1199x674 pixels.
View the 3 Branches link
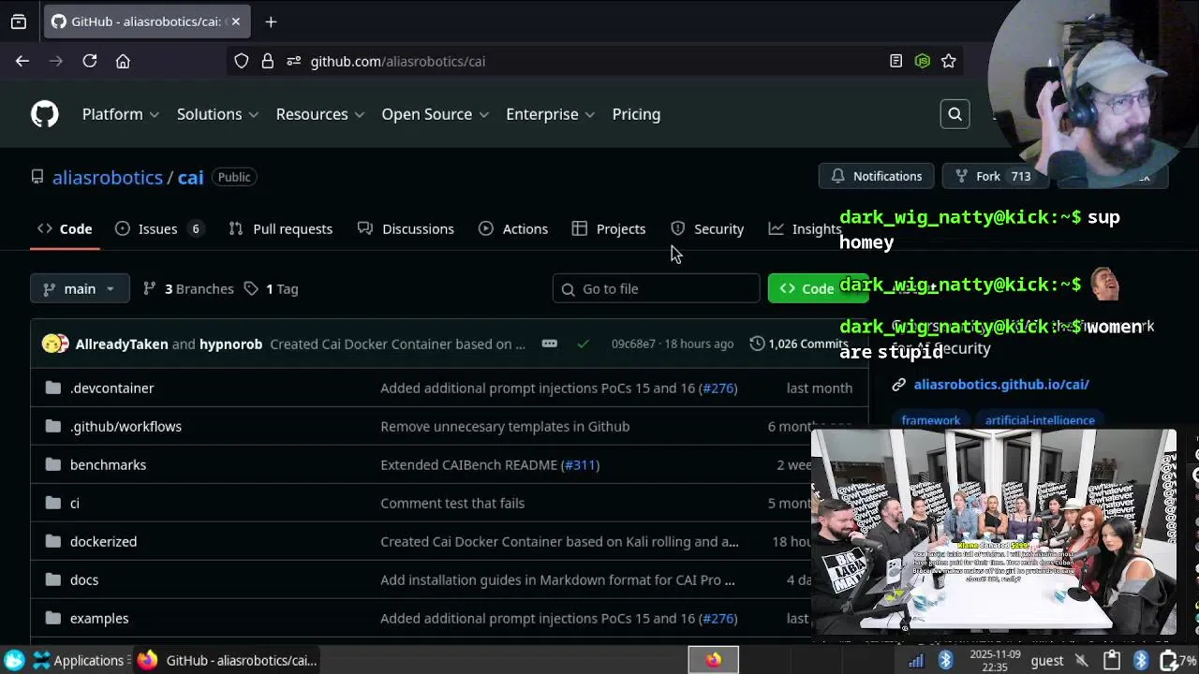pyautogui.click(x=188, y=288)
